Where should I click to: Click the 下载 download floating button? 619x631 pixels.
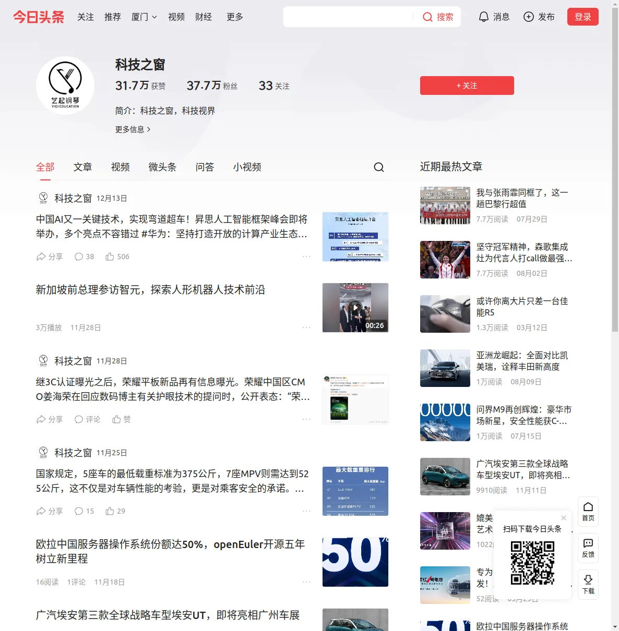pos(588,585)
